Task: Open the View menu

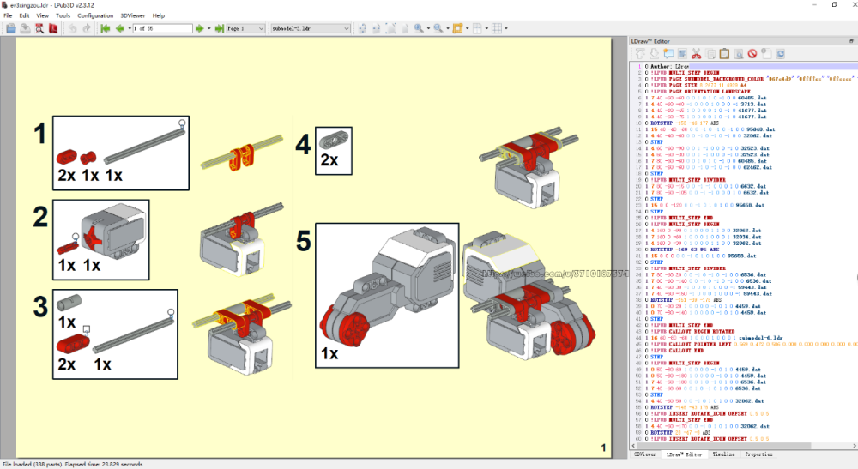Action: point(43,15)
